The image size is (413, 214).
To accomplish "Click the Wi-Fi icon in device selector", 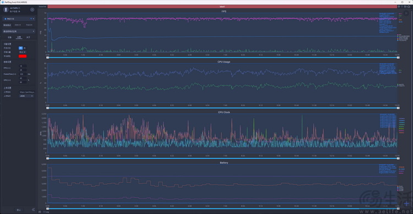I will click(x=31, y=19).
